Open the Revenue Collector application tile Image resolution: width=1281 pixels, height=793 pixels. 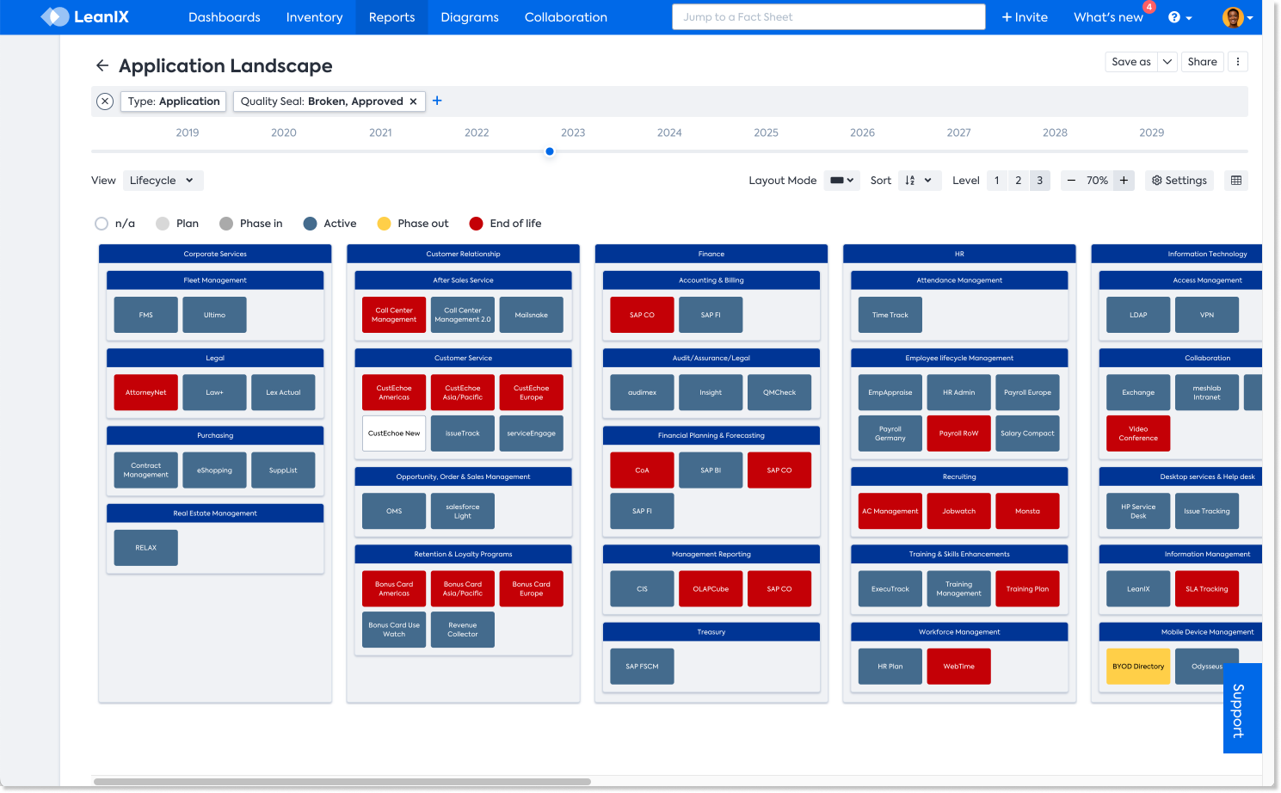pyautogui.click(x=463, y=630)
